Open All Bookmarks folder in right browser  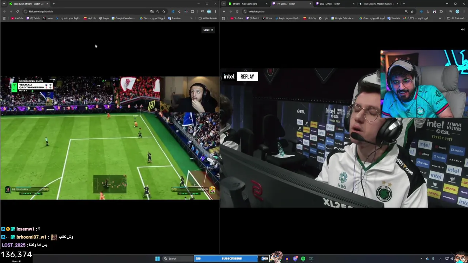[x=456, y=18]
